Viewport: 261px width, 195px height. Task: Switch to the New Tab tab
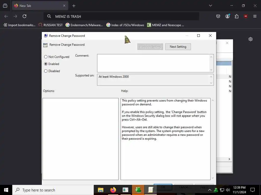point(40,6)
